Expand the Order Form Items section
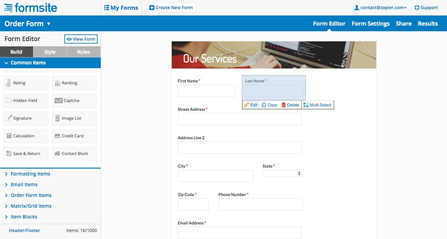This screenshot has width=447, height=239. point(31,195)
